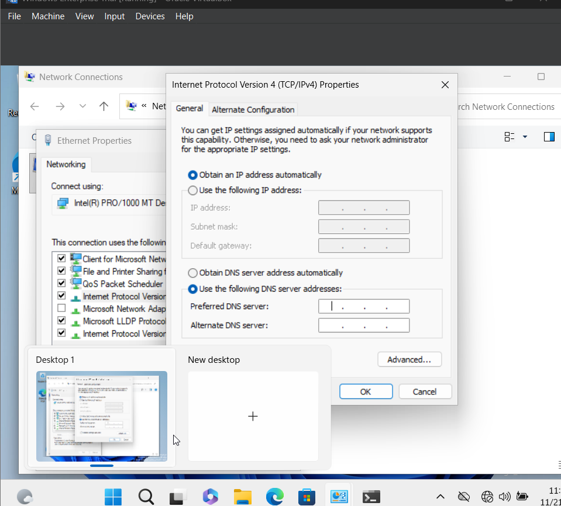The height and width of the screenshot is (506, 561).
Task: Enable the Microsoft Network Adapter checkbox
Action: pyautogui.click(x=61, y=309)
